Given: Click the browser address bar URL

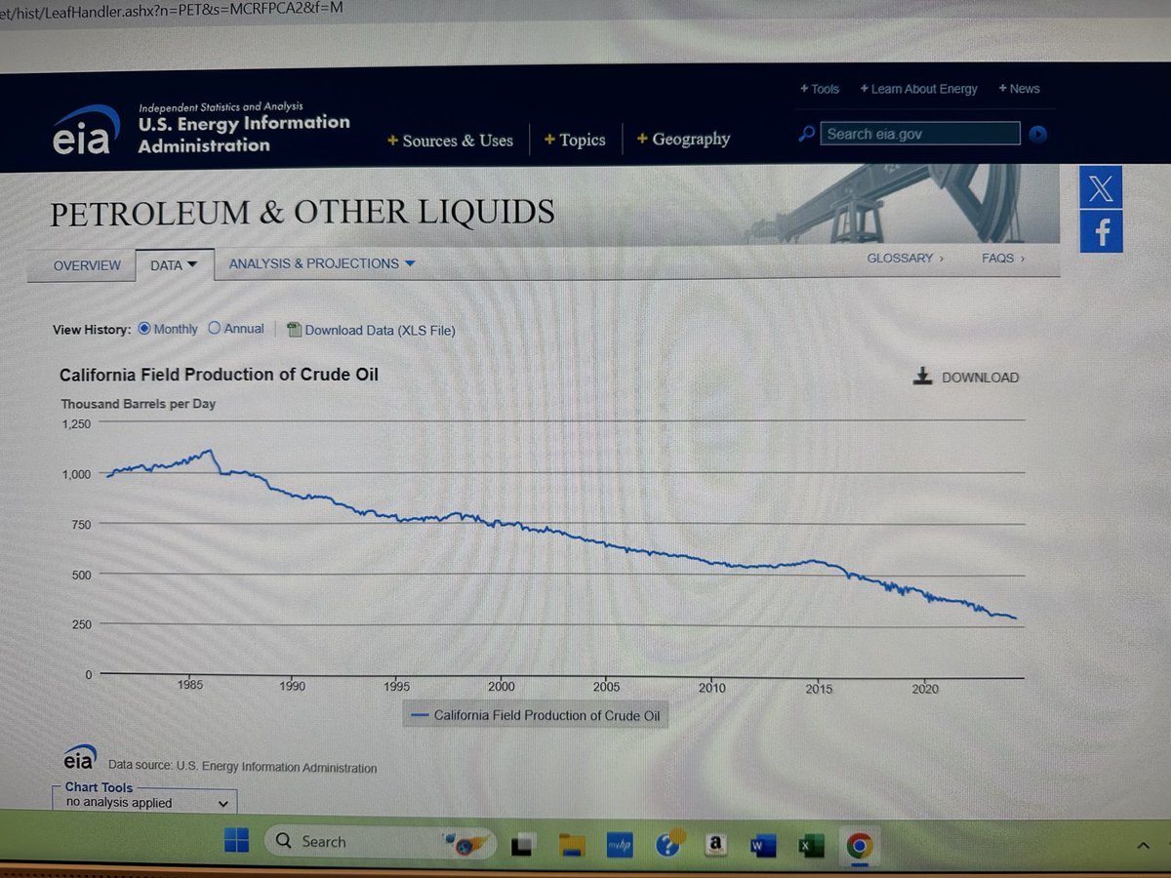Looking at the screenshot, I should click(x=171, y=9).
